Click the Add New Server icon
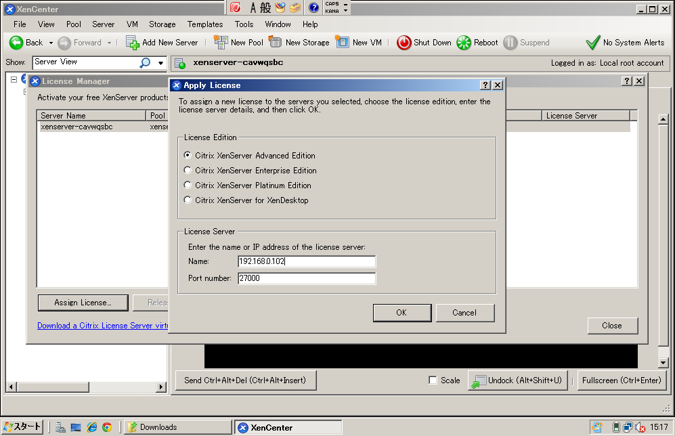The height and width of the screenshot is (436, 675). [133, 43]
